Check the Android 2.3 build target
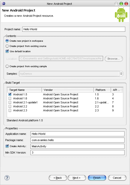Screen dimensions: 130x185 point(10,110)
